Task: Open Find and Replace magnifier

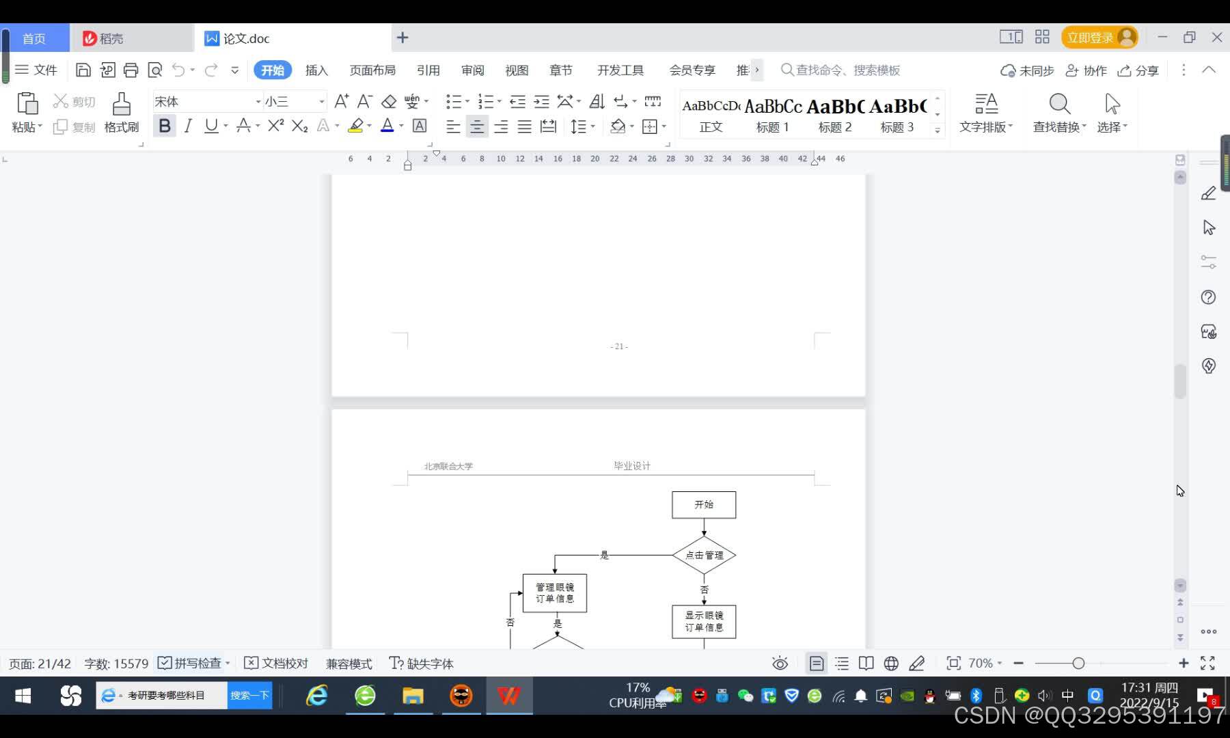Action: 1059,113
